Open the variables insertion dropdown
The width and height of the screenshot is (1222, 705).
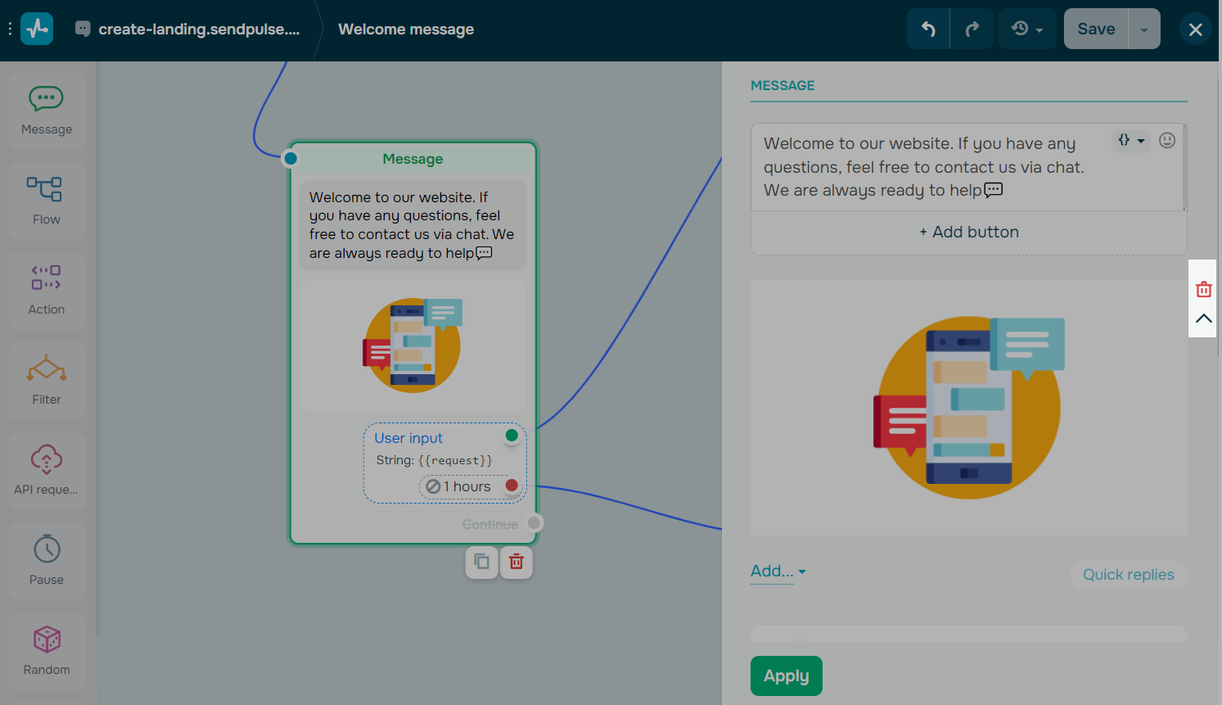pyautogui.click(x=1130, y=140)
